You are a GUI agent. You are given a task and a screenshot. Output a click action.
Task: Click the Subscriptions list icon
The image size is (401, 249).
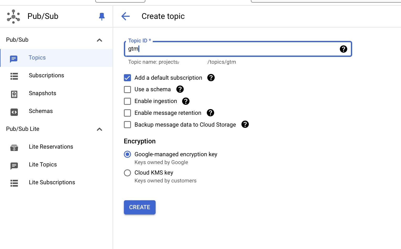pos(14,76)
